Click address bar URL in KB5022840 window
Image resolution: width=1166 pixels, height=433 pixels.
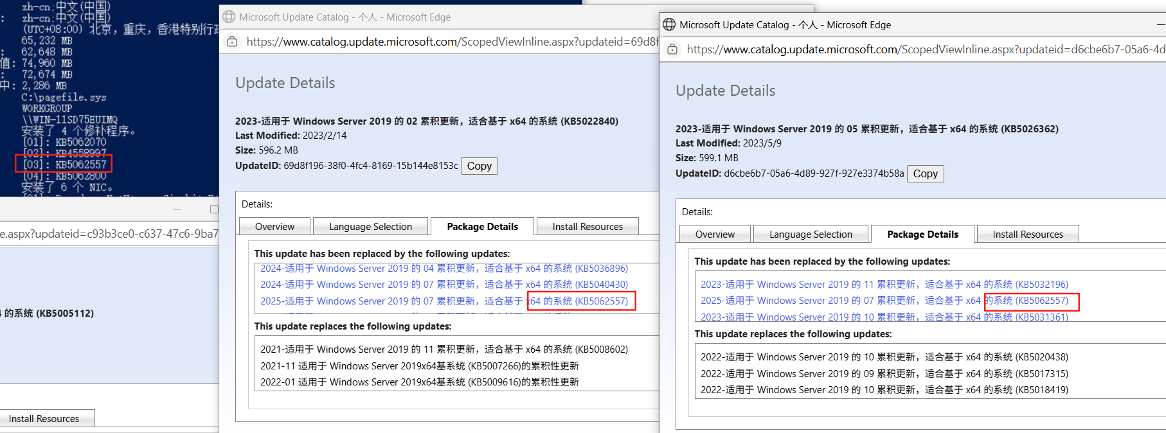coord(453,42)
